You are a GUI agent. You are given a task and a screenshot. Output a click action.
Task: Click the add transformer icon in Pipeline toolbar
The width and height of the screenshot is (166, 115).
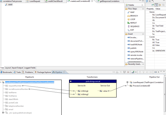[133, 72]
